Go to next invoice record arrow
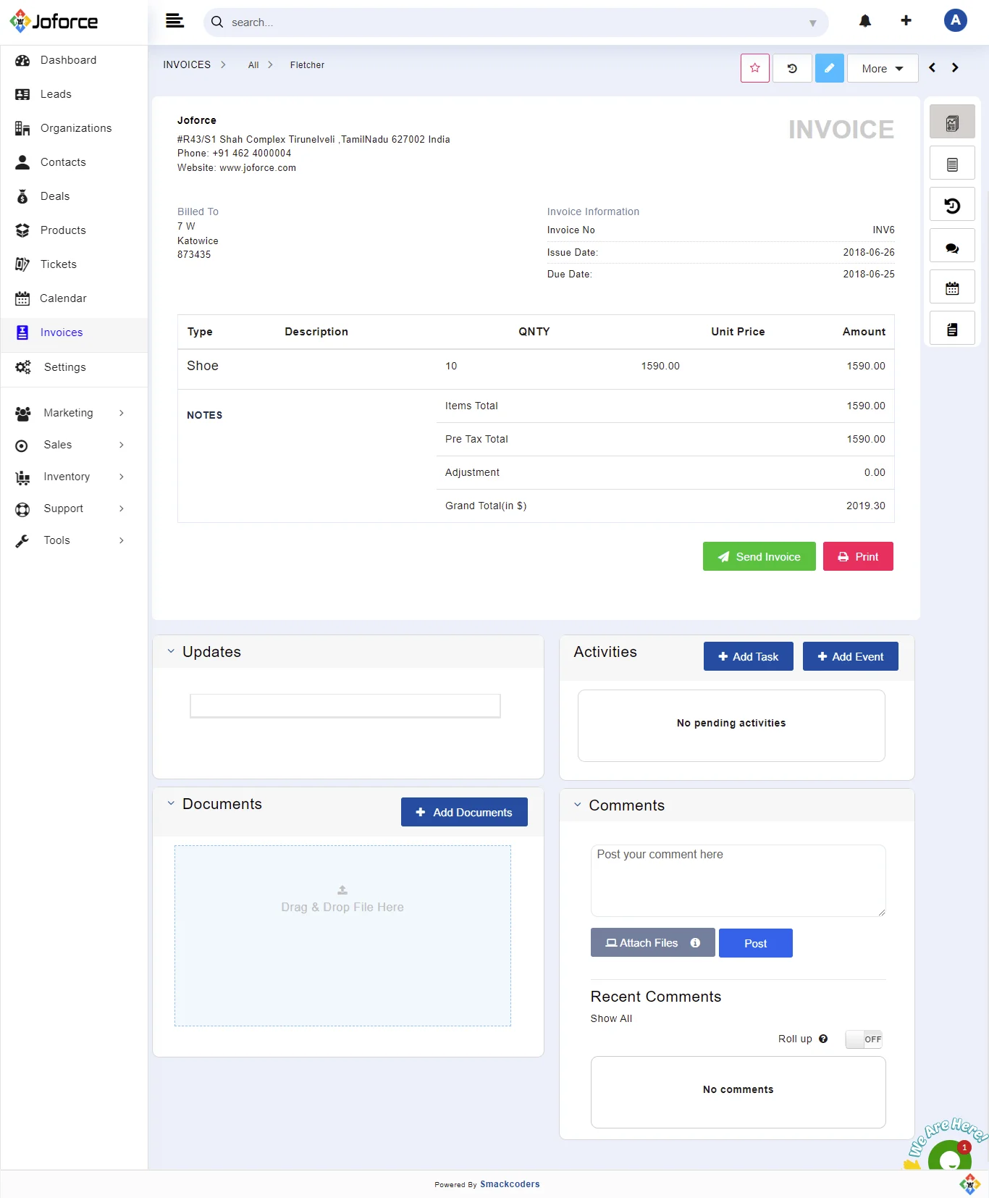 (x=955, y=68)
